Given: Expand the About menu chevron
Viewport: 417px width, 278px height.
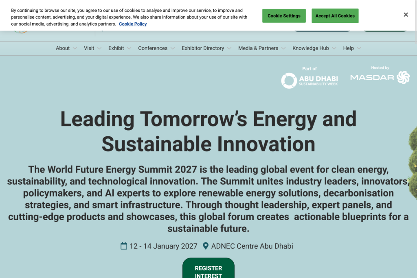Looking at the screenshot, I should point(75,48).
